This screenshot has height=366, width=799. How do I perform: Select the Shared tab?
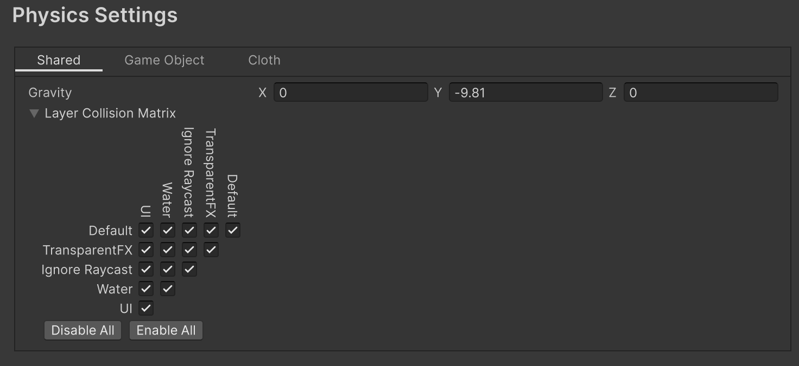(x=58, y=60)
